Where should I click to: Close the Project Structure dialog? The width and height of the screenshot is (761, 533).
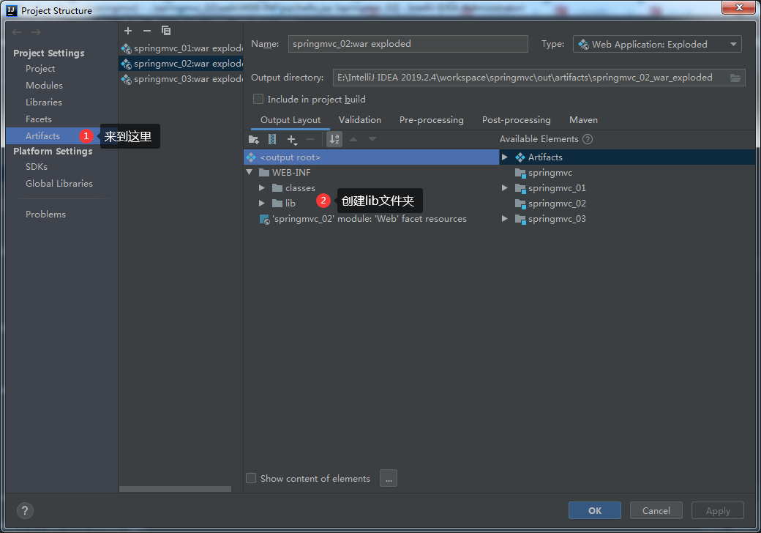coord(738,7)
